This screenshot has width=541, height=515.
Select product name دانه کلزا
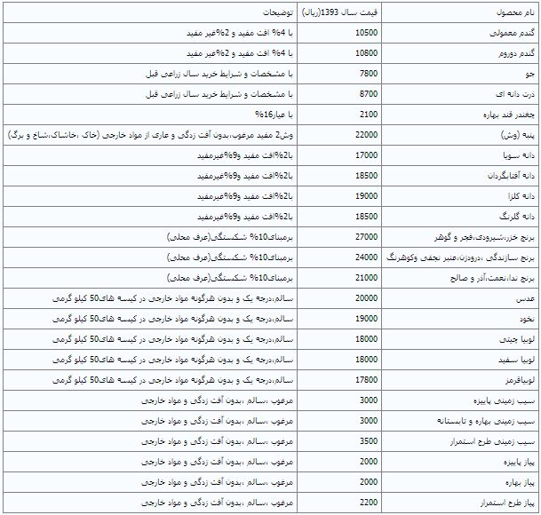(x=521, y=196)
